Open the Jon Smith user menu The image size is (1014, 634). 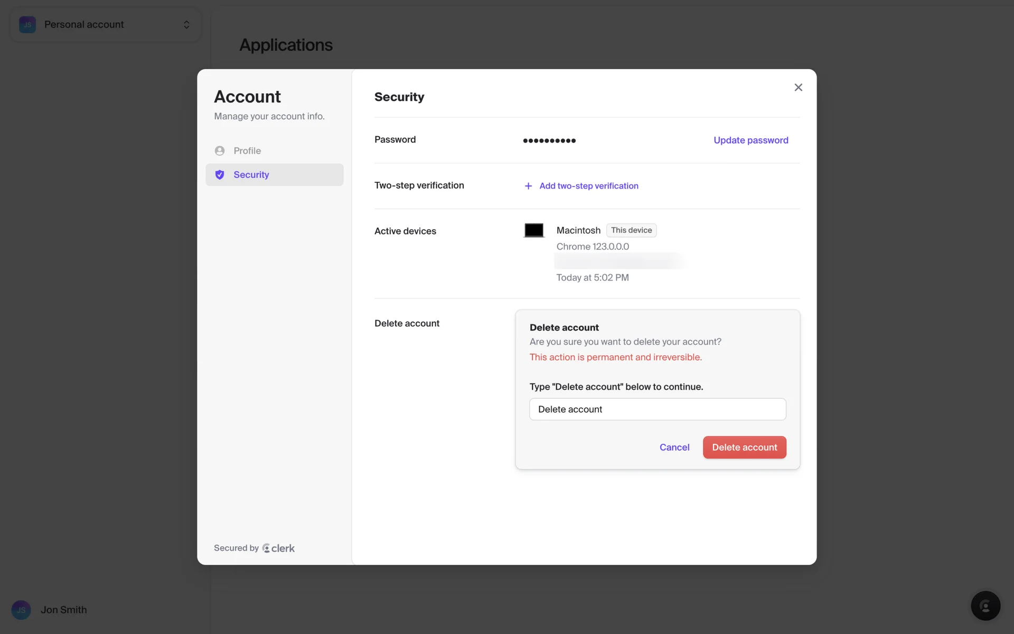(x=63, y=610)
